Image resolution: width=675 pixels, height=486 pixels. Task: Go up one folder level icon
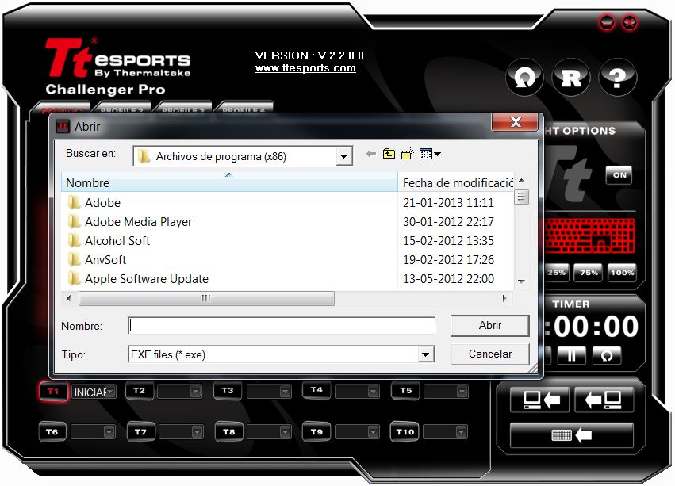[x=389, y=154]
